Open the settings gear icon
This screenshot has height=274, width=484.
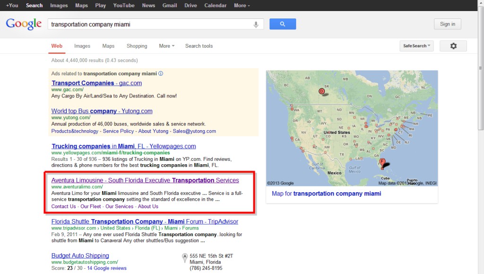point(453,46)
